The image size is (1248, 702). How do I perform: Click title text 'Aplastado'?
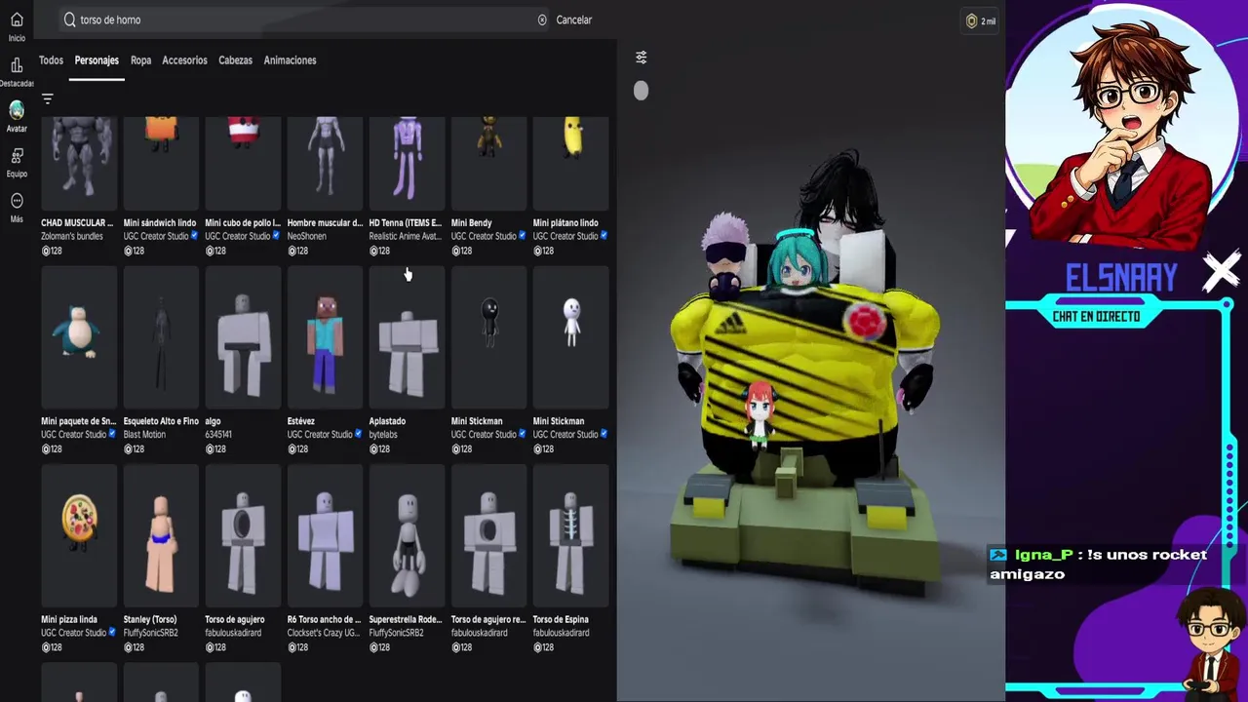coord(387,421)
